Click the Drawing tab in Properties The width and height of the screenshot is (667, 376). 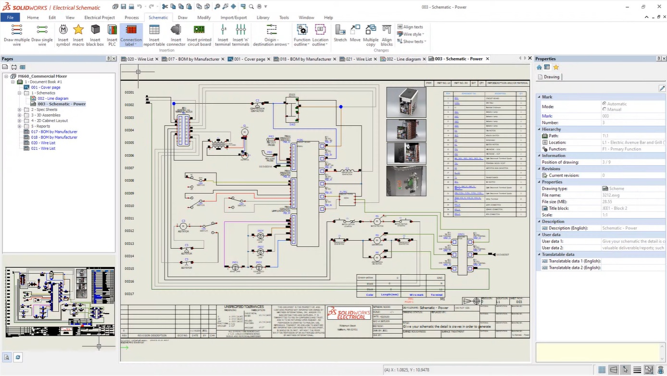tap(549, 77)
